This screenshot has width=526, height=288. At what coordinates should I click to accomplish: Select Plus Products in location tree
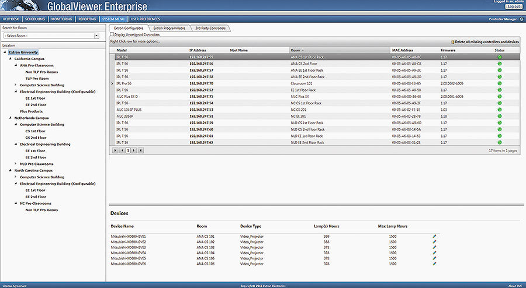tap(31, 111)
